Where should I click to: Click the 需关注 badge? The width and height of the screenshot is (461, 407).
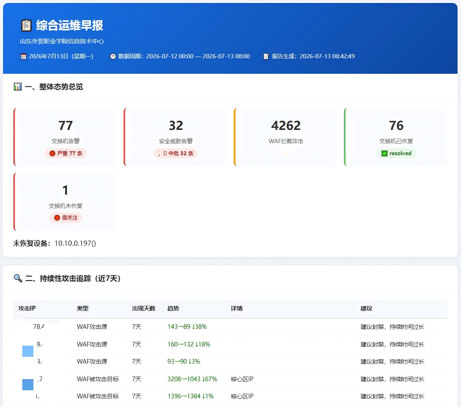pos(66,218)
